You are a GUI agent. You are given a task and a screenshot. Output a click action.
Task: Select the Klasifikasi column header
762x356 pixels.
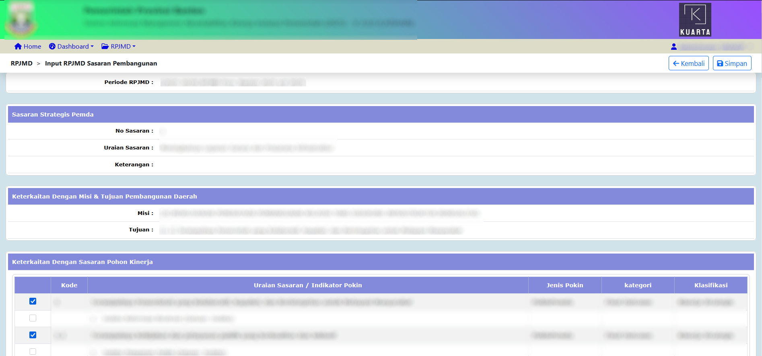click(711, 285)
